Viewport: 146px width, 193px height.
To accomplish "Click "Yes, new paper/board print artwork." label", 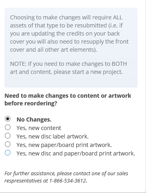I will (x=64, y=145).
